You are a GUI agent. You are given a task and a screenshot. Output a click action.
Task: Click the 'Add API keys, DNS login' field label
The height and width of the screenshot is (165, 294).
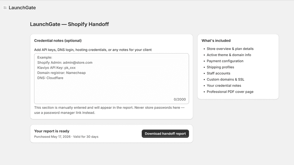point(93,50)
